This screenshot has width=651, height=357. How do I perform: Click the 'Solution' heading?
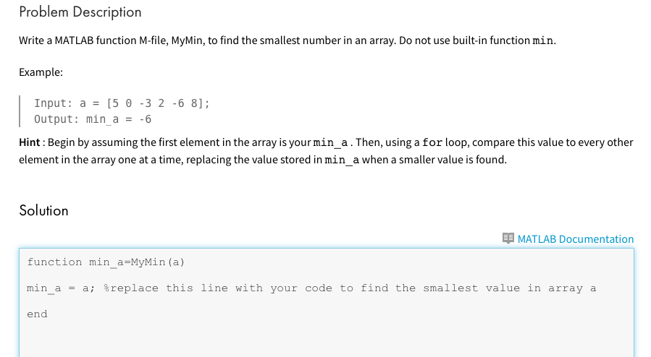click(43, 210)
